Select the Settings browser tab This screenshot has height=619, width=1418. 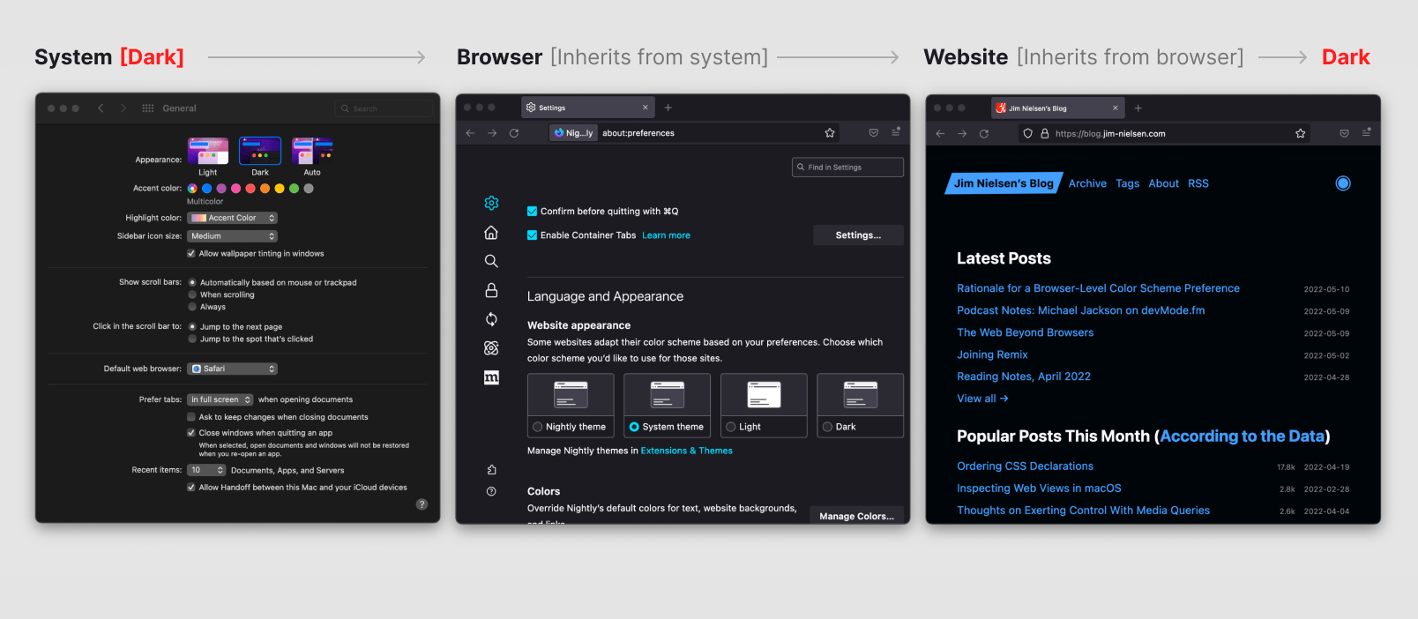click(x=588, y=108)
